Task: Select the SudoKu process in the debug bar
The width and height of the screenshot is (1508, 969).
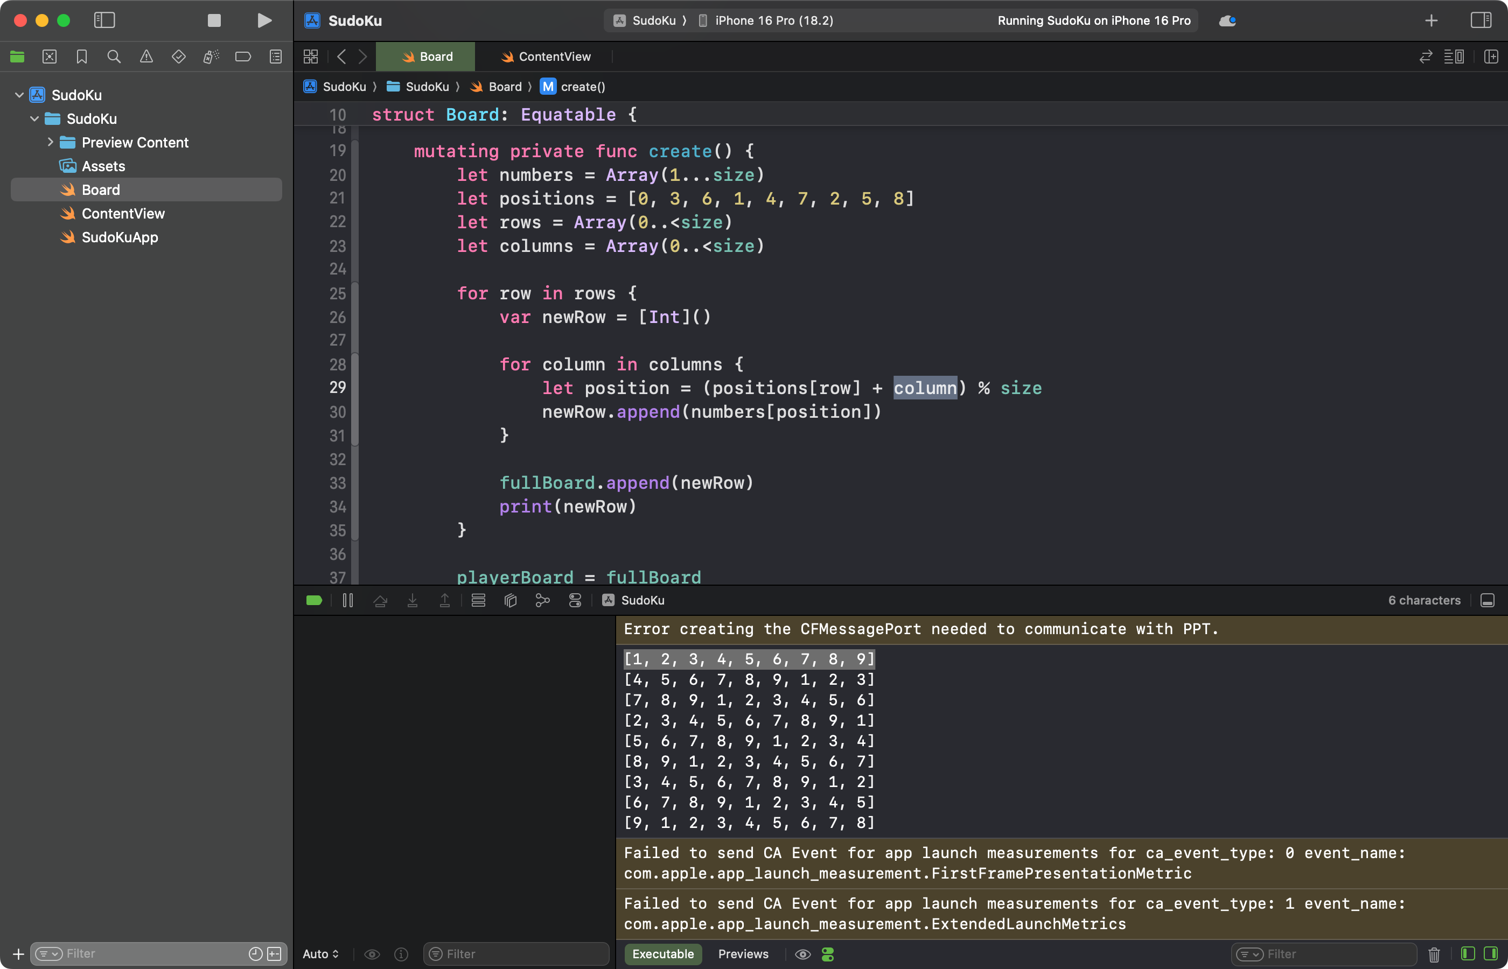Action: (x=633, y=600)
